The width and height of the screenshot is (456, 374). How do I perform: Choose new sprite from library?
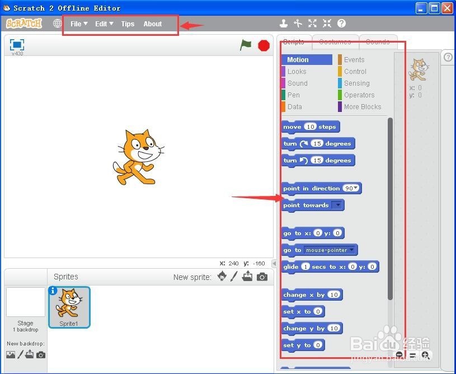point(222,276)
